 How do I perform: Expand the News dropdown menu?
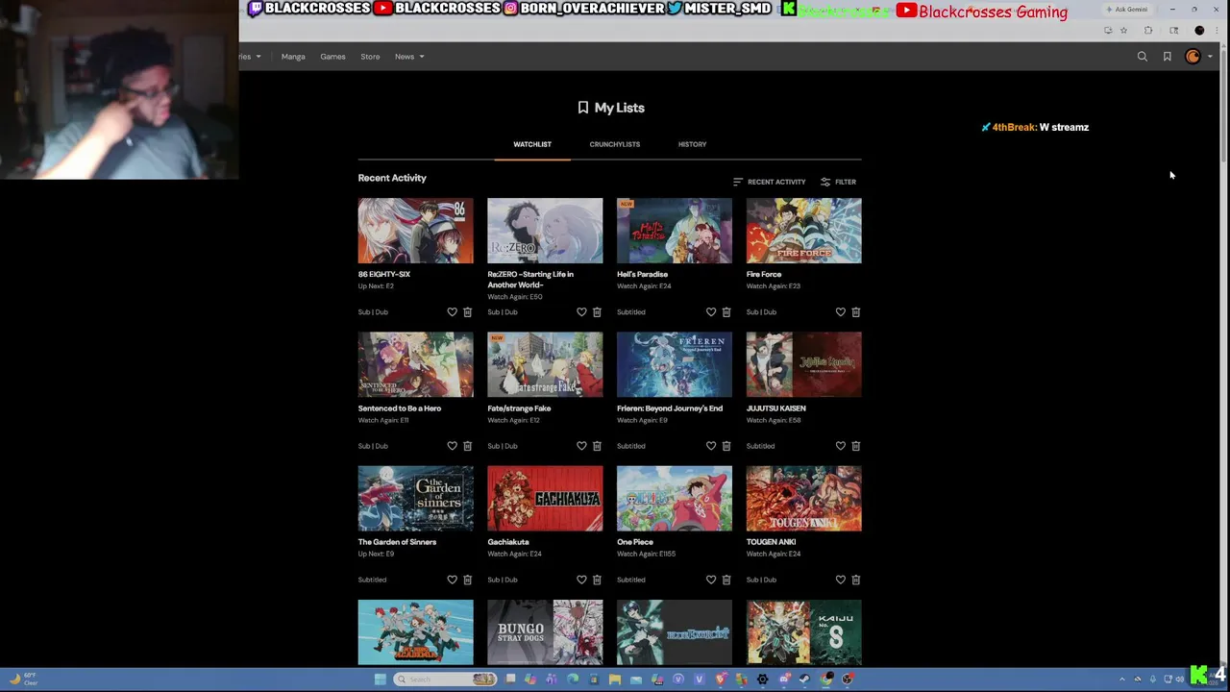408,57
